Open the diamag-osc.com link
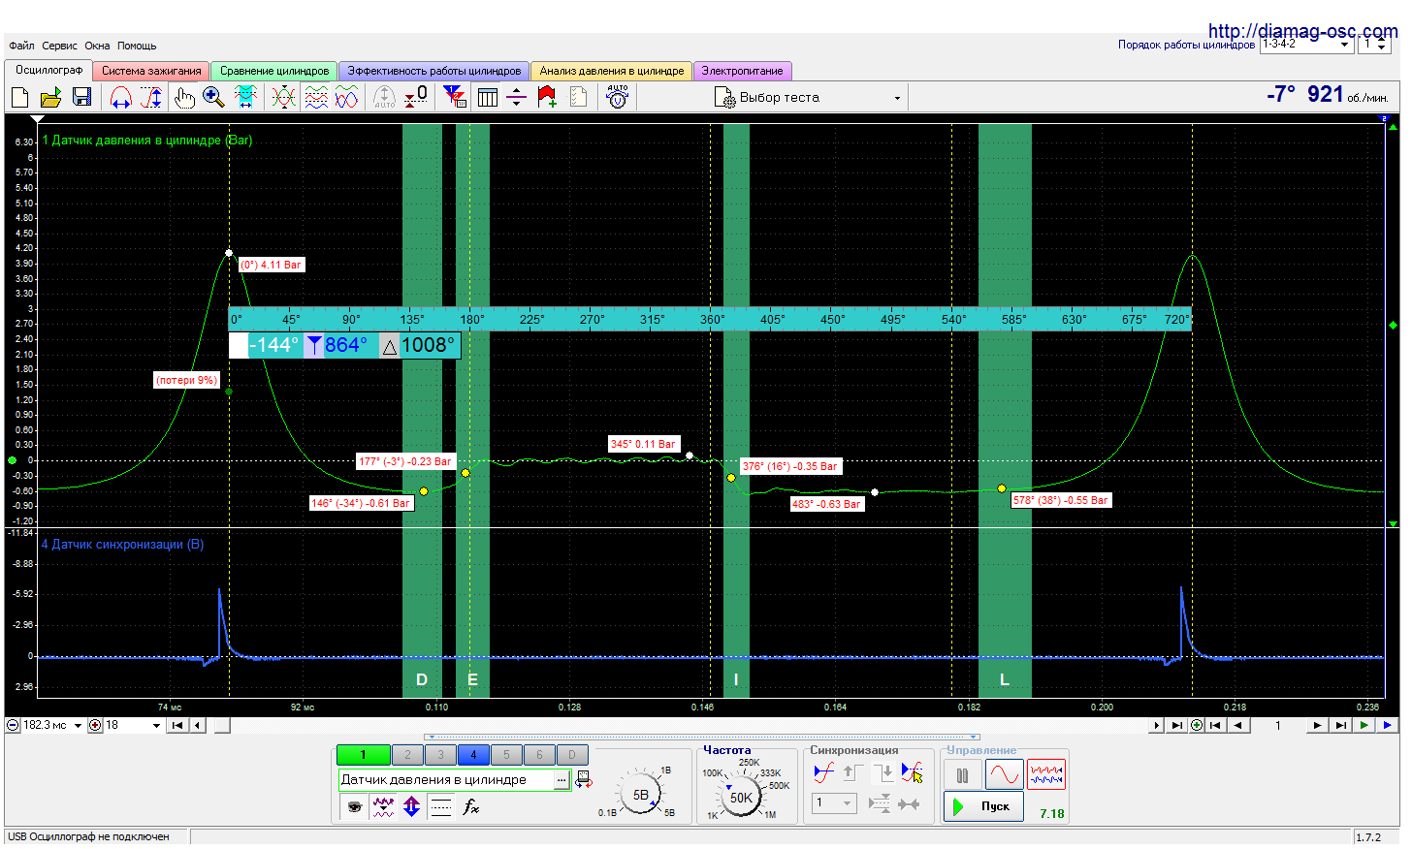Screen dimensions: 1412x849 tap(1302, 31)
